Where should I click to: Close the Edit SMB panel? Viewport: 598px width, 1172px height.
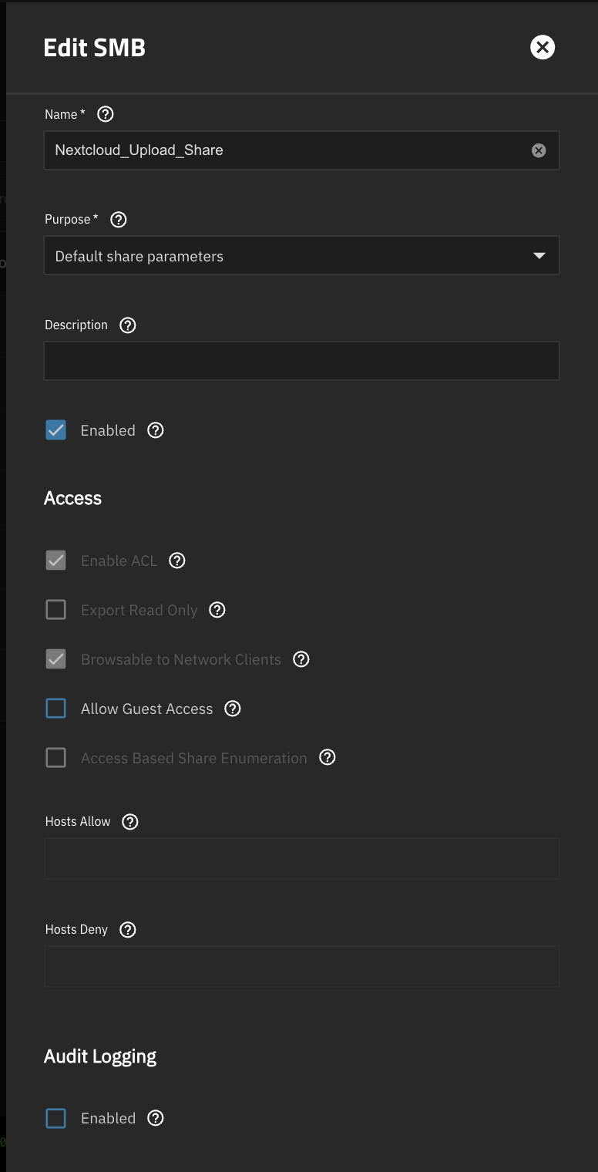pos(543,47)
